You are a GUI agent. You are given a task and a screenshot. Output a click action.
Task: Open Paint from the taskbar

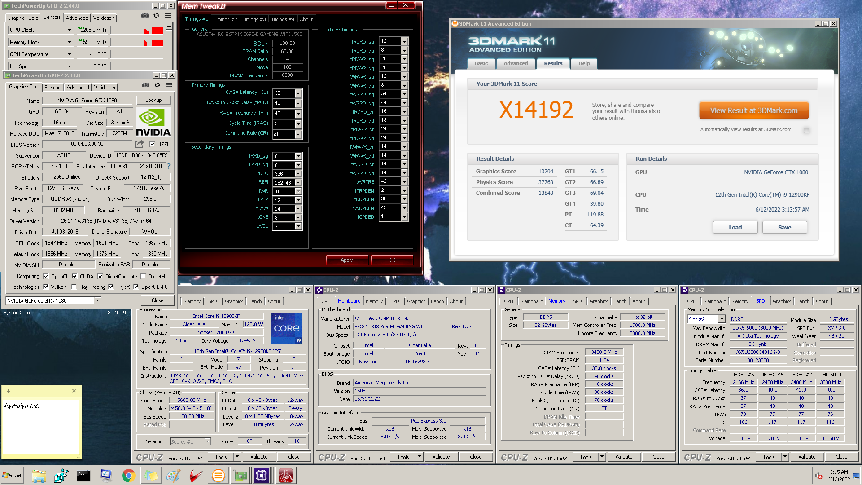coord(173,476)
